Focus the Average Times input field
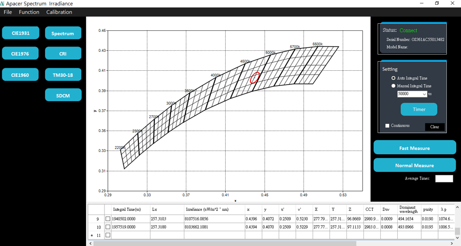This screenshot has width=461, height=246. tap(444, 179)
